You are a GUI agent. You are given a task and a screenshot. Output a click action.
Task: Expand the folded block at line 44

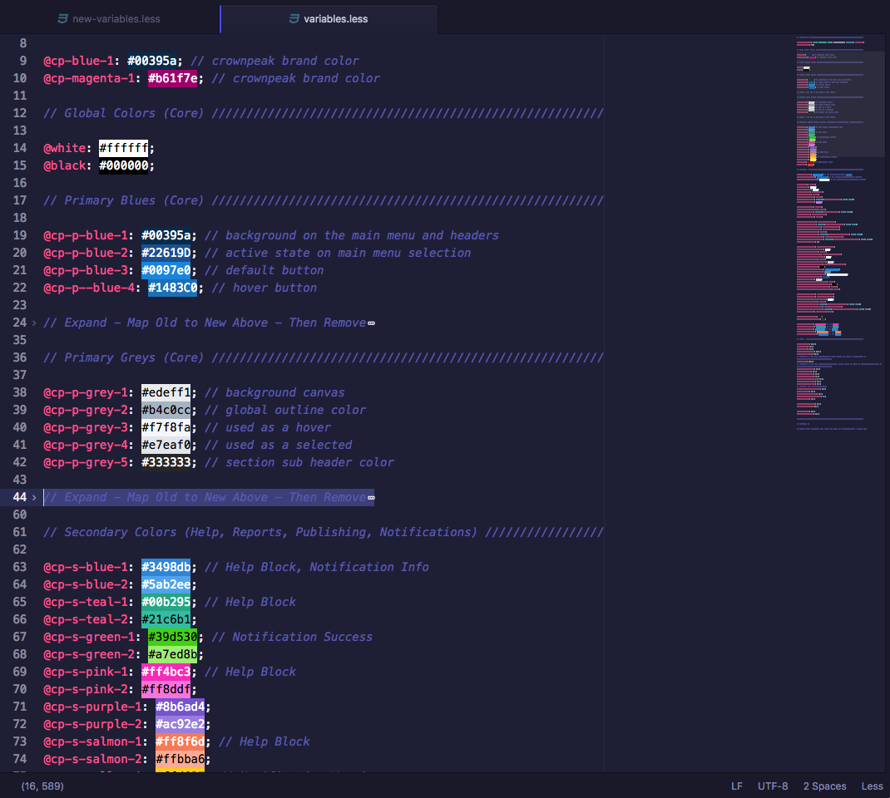pos(34,498)
